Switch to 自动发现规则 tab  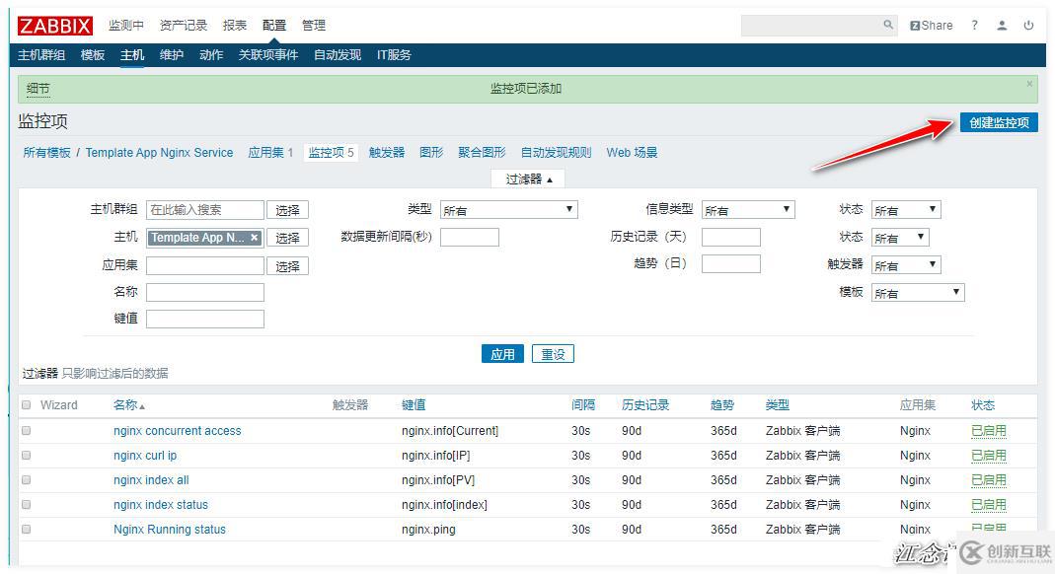(556, 153)
